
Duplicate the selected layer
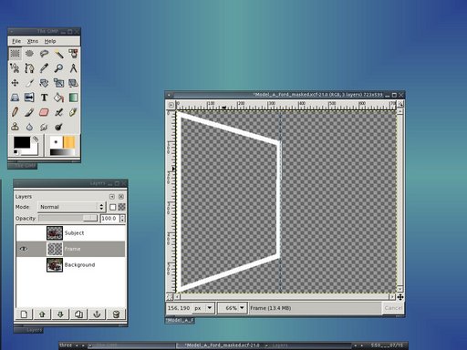(x=78, y=314)
